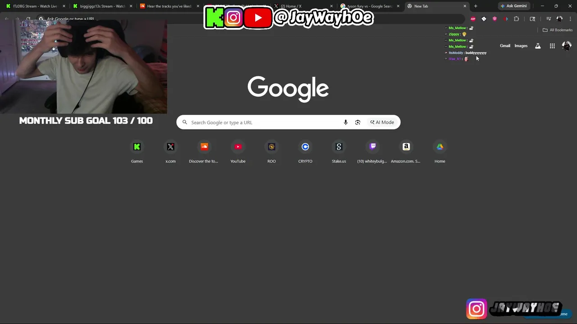
Task: Switch to the (2) Home / X tab
Action: 303,6
